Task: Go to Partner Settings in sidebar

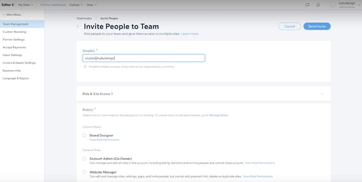Action: pyautogui.click(x=13, y=40)
